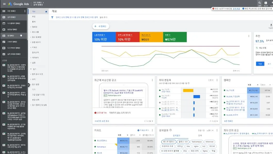Expand the 키워드 item in the side menu
This screenshot has width=273, height=154.
coord(35,47)
